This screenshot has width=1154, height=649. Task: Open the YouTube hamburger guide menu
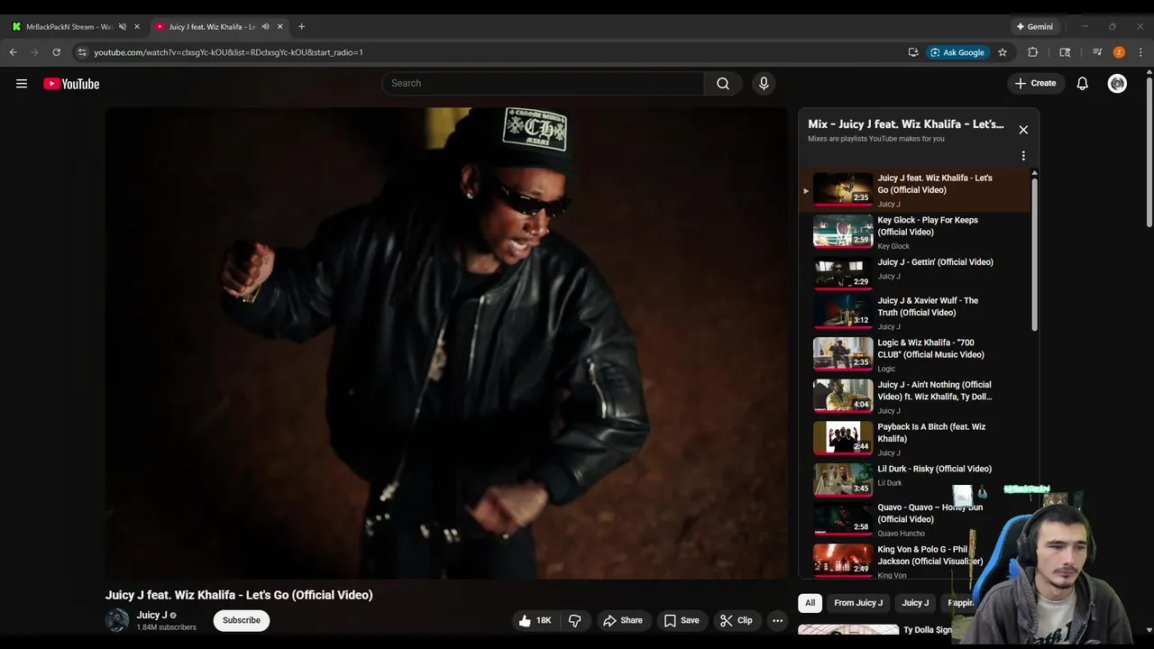pos(22,84)
